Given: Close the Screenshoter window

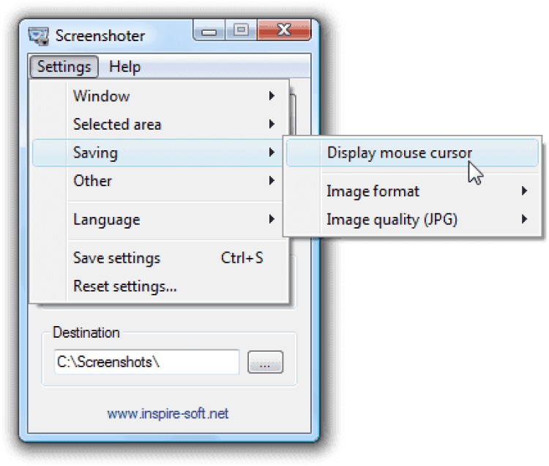Looking at the screenshot, I should tap(283, 31).
